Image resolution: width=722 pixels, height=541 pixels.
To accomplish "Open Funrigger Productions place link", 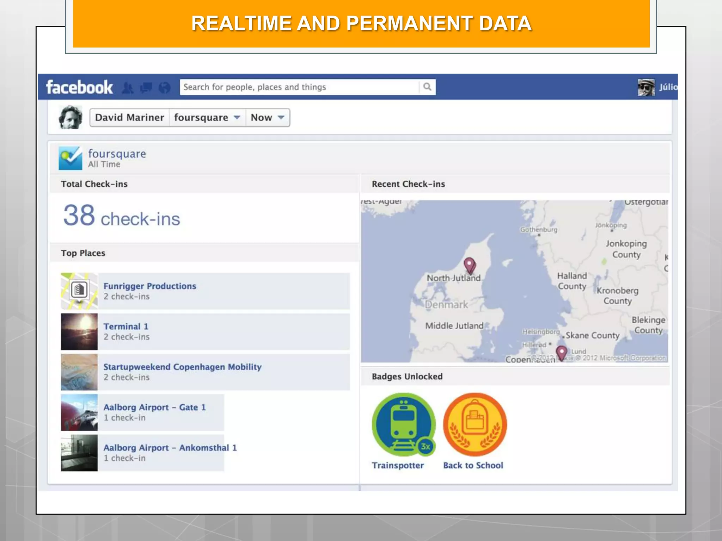I will (x=150, y=286).
